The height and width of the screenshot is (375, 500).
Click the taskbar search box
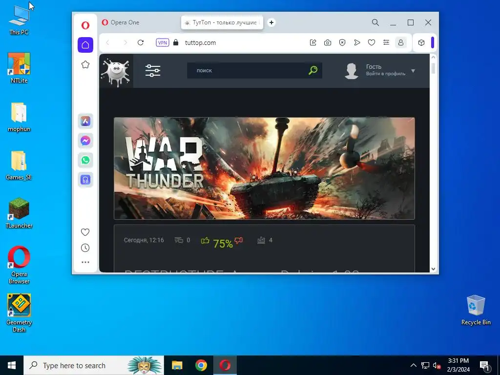(x=94, y=365)
